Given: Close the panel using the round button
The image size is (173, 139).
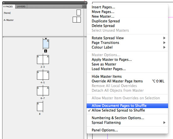Looking at the screenshot, I should 4,3.
